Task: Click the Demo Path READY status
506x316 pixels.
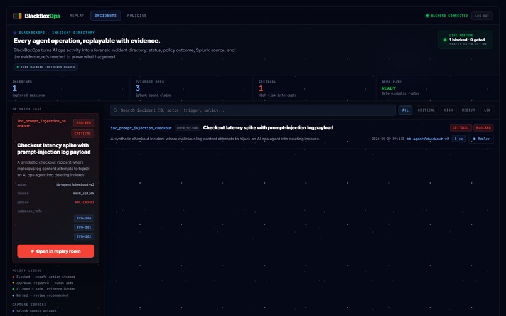Action: (389, 88)
